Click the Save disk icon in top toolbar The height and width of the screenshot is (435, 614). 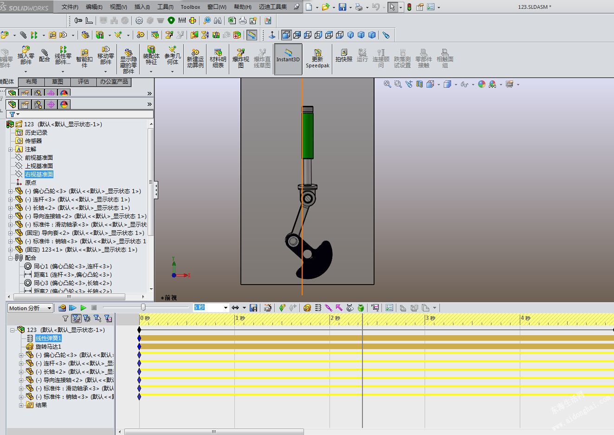coord(343,7)
